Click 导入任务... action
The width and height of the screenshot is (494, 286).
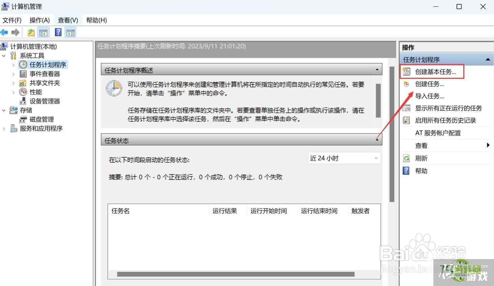(x=429, y=96)
